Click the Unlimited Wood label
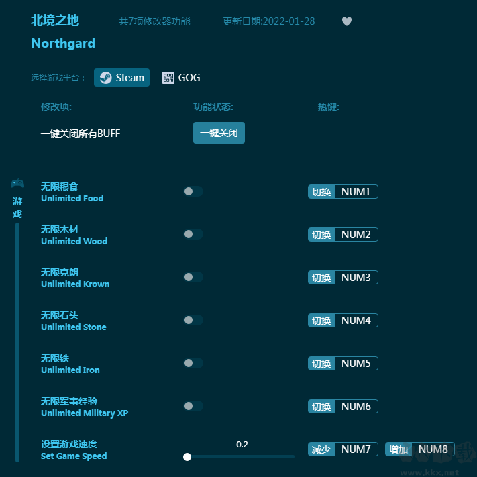477x477 pixels. (74, 242)
